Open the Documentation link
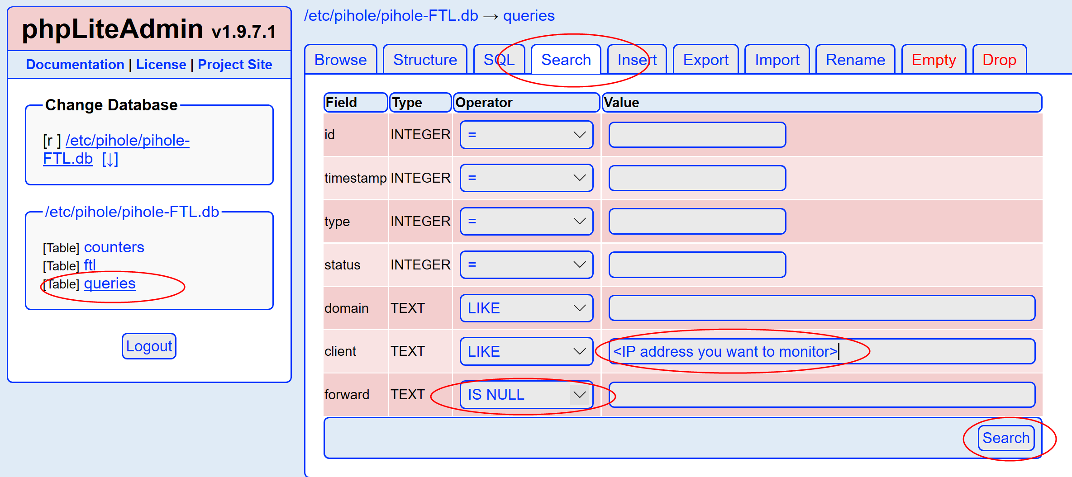The image size is (1072, 477). (75, 65)
